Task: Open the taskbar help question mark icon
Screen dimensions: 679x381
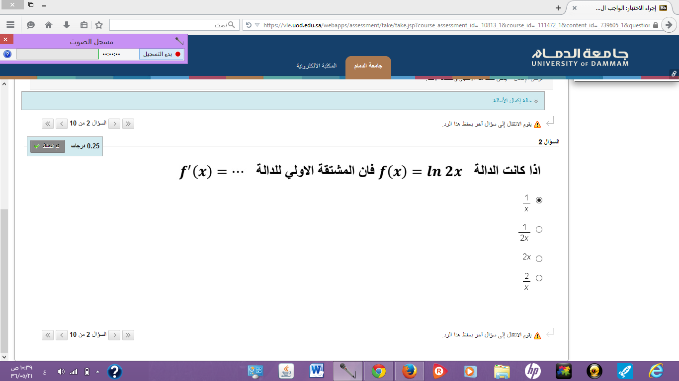Action: click(115, 372)
